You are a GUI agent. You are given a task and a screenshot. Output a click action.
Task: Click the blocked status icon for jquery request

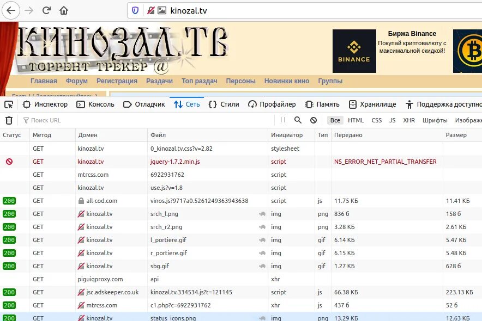[x=9, y=162]
